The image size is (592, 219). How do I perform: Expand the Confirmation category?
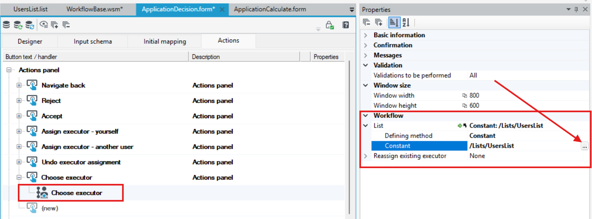(x=366, y=45)
